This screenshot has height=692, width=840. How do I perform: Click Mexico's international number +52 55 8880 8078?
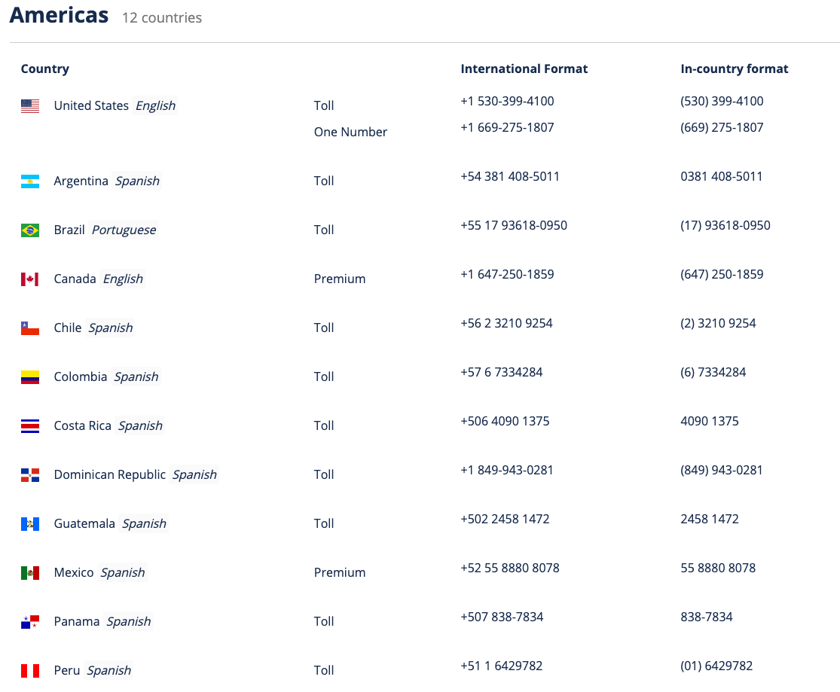point(509,569)
